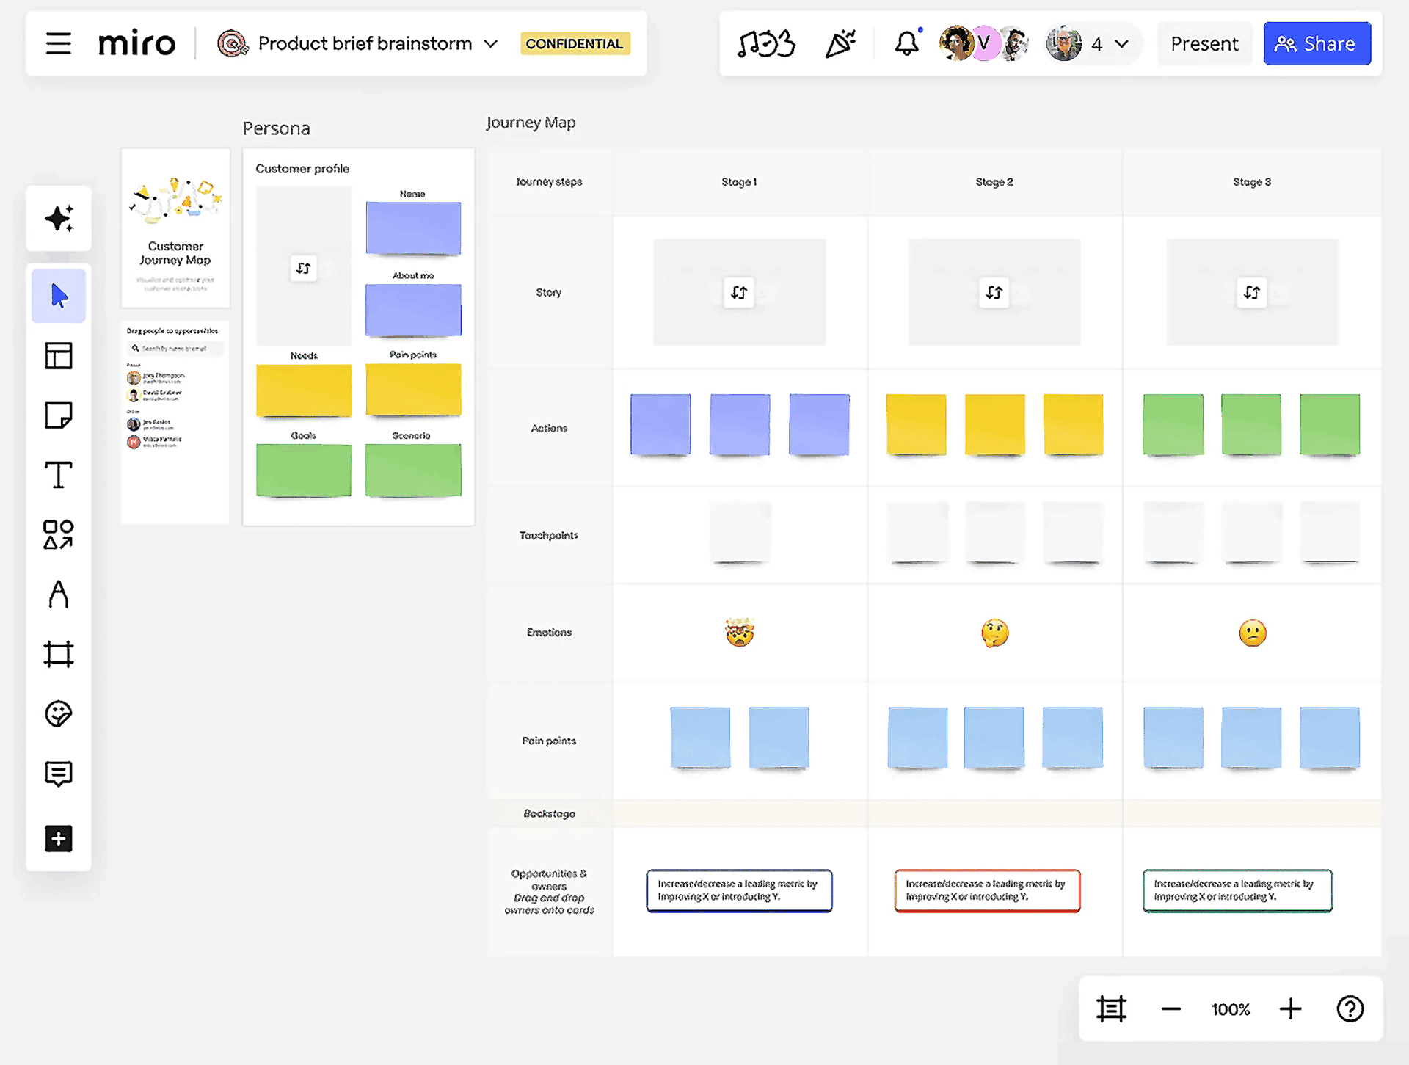
Task: Click Joey Thompson in the people list
Action: tap(156, 377)
